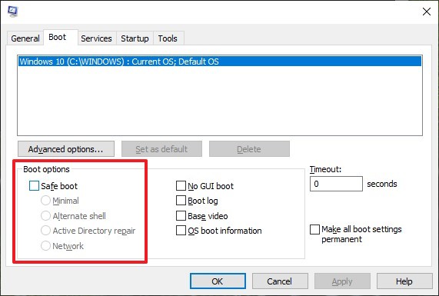Go to the Startup tab

[x=135, y=38]
